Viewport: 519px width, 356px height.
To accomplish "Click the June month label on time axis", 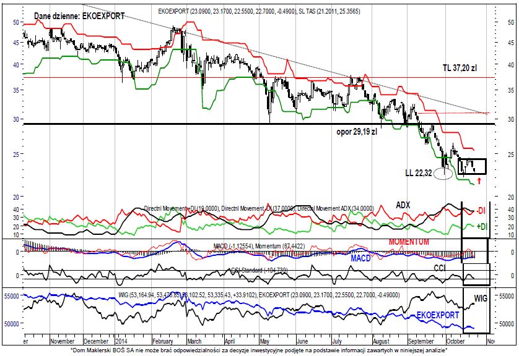I will 302,341.
